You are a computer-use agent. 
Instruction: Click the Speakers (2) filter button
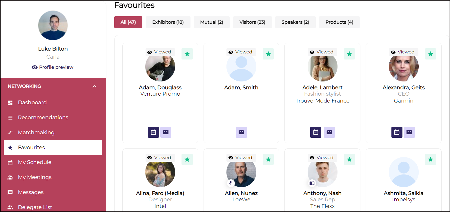295,22
